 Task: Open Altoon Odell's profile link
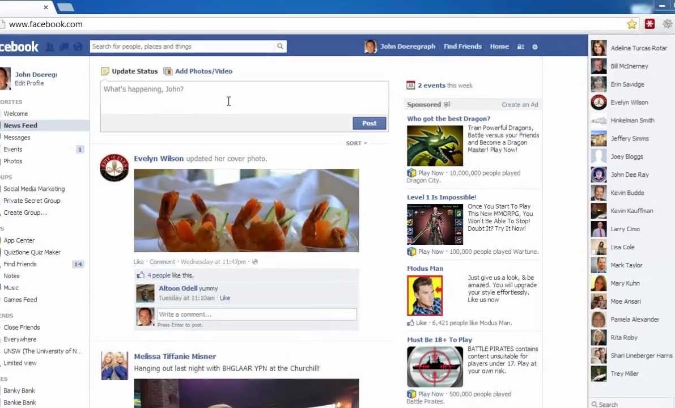pos(178,288)
